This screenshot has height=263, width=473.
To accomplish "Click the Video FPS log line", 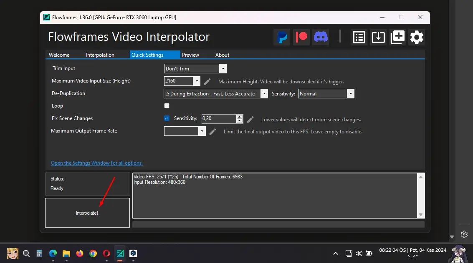I will (x=188, y=177).
